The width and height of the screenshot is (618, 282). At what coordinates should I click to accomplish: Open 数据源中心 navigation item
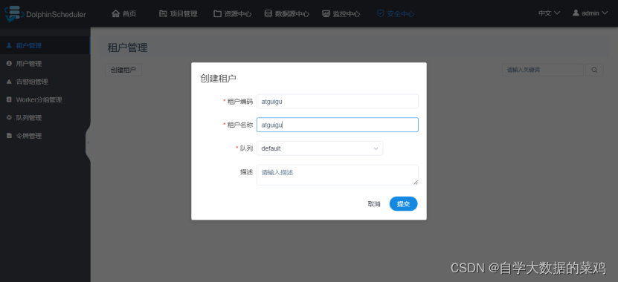pos(286,14)
